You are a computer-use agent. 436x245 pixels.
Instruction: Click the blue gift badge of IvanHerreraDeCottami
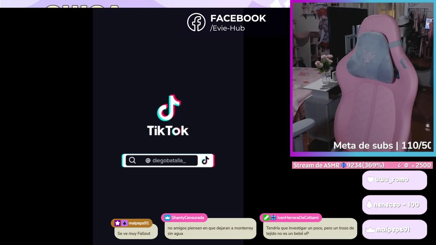(x=273, y=218)
